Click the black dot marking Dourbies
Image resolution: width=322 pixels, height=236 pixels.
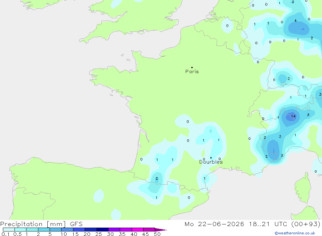coord(211,158)
